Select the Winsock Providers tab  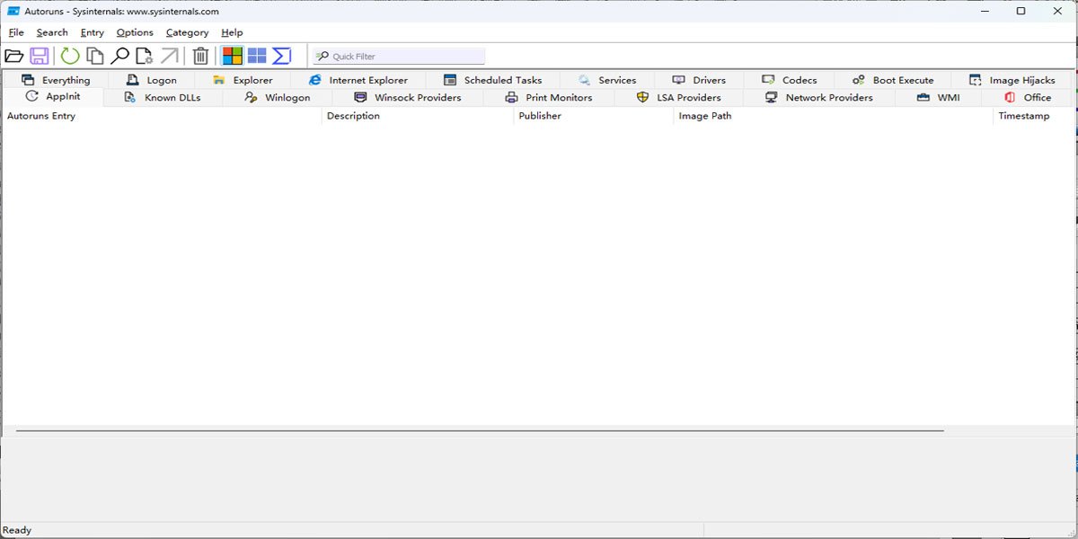pyautogui.click(x=408, y=97)
